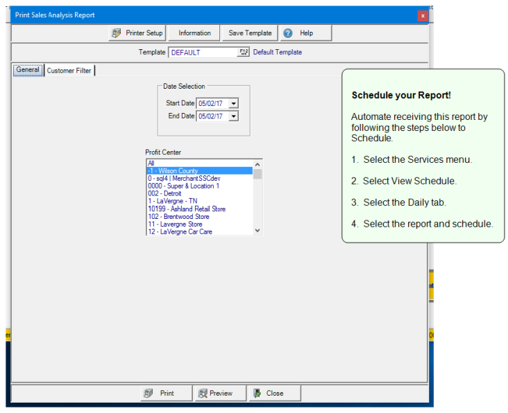This screenshot has height=413, width=508.
Task: Click the Save Template button
Action: pos(250,33)
